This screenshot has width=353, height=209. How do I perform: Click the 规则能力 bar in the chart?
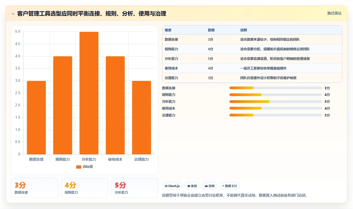63,105
